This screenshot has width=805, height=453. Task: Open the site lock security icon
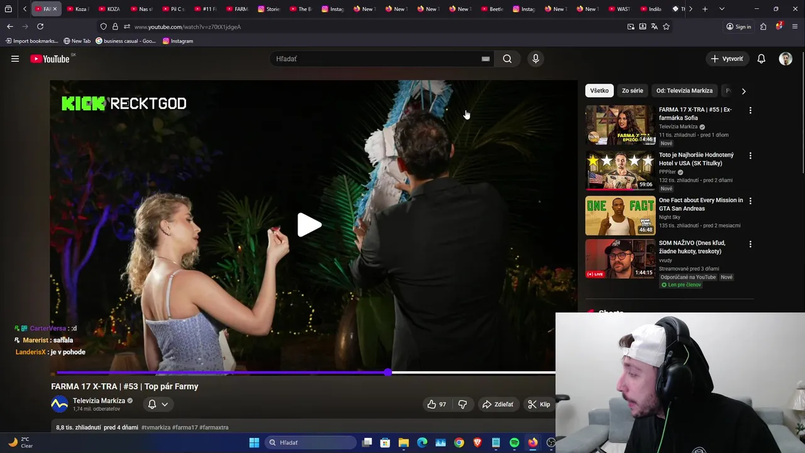coord(115,26)
